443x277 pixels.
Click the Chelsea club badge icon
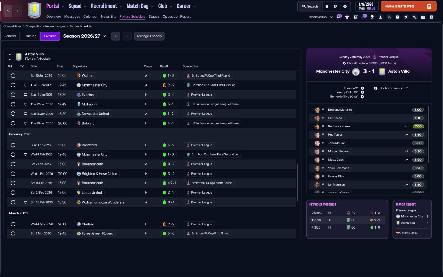pyautogui.click(x=79, y=224)
